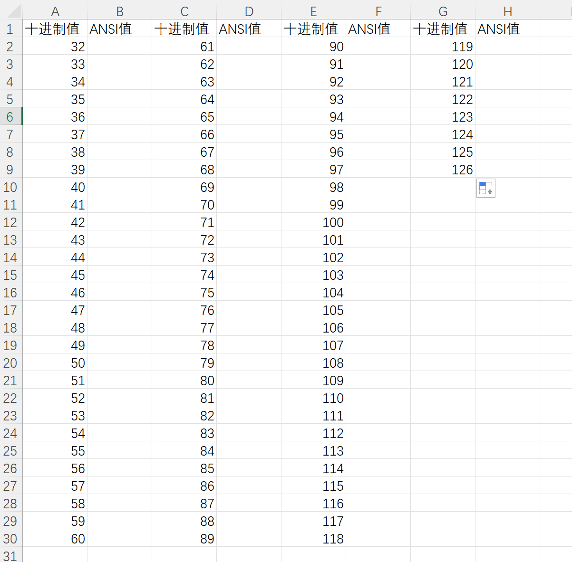This screenshot has height=562, width=572.
Task: Click the cell containing 119
Action: [x=443, y=46]
